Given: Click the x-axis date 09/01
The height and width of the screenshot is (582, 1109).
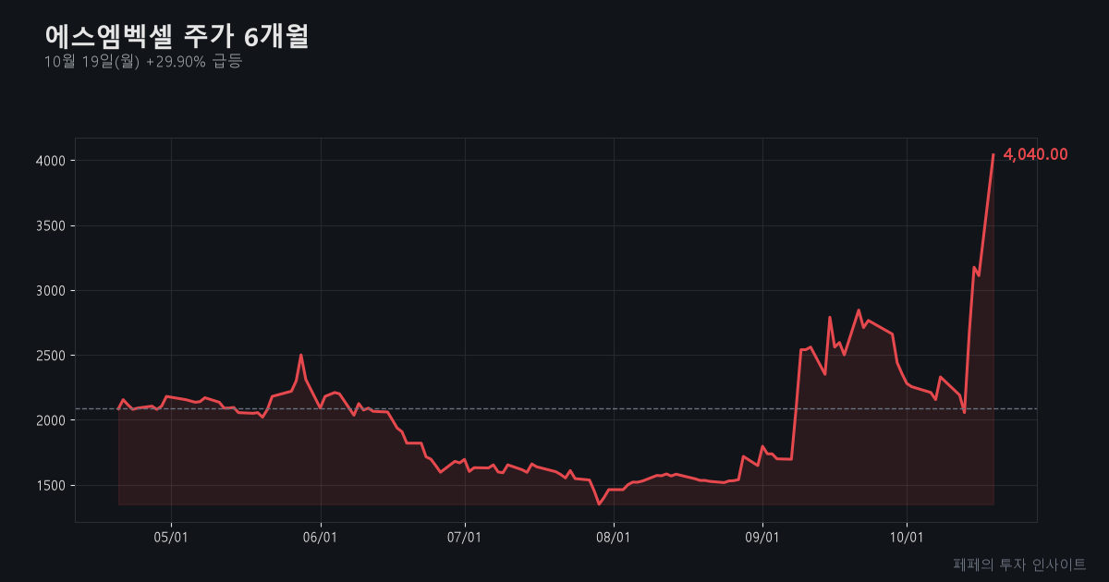Looking at the screenshot, I should [x=762, y=538].
